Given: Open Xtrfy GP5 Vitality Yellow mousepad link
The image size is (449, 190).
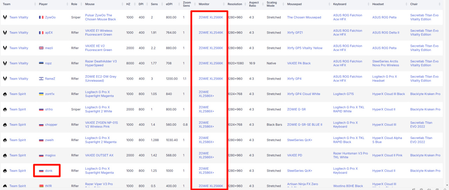Looking at the screenshot, I should [305, 48].
